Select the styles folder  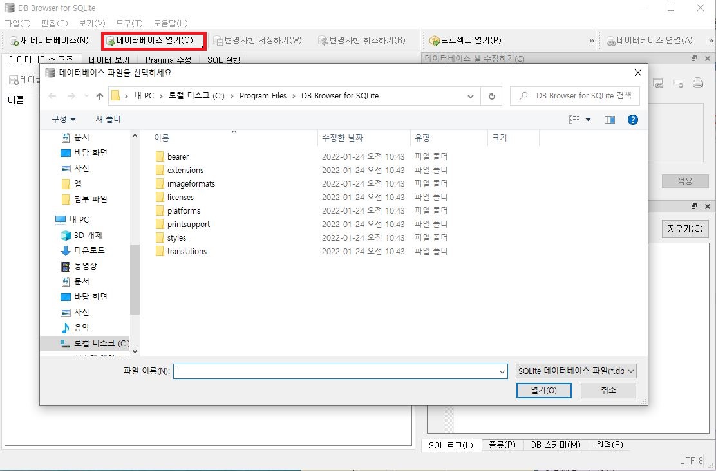(x=176, y=238)
